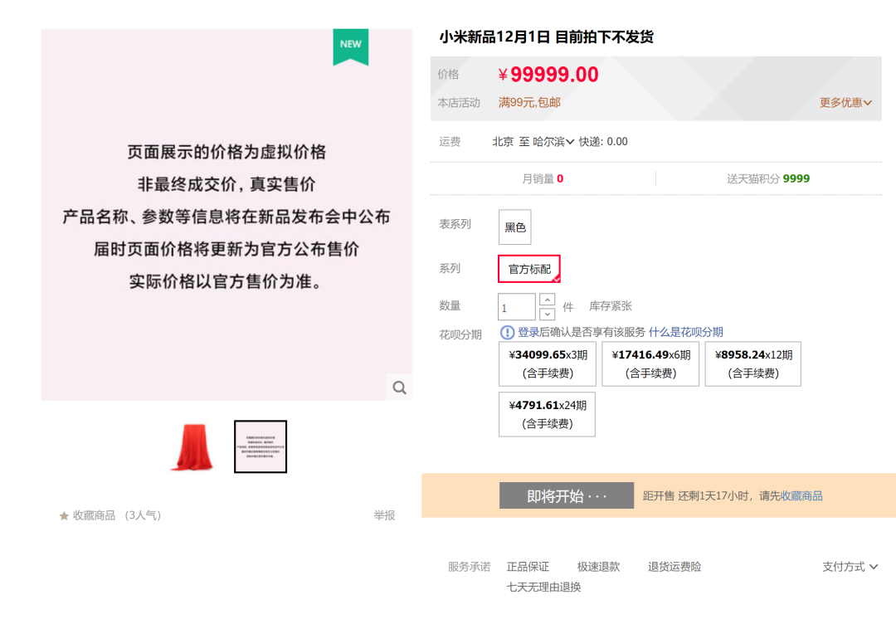Expand the 支付方式 dropdown

[x=850, y=567]
